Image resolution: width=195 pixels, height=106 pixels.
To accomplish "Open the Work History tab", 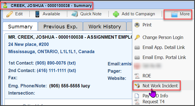I will coord(105,26).
